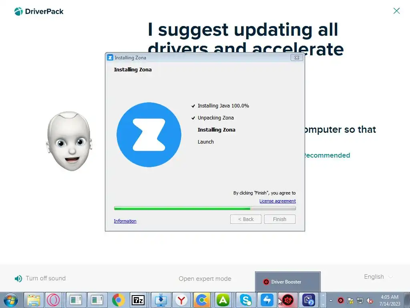Screen dimensions: 410x308
Task: Toggle Turn off sound
Action: (x=46, y=278)
